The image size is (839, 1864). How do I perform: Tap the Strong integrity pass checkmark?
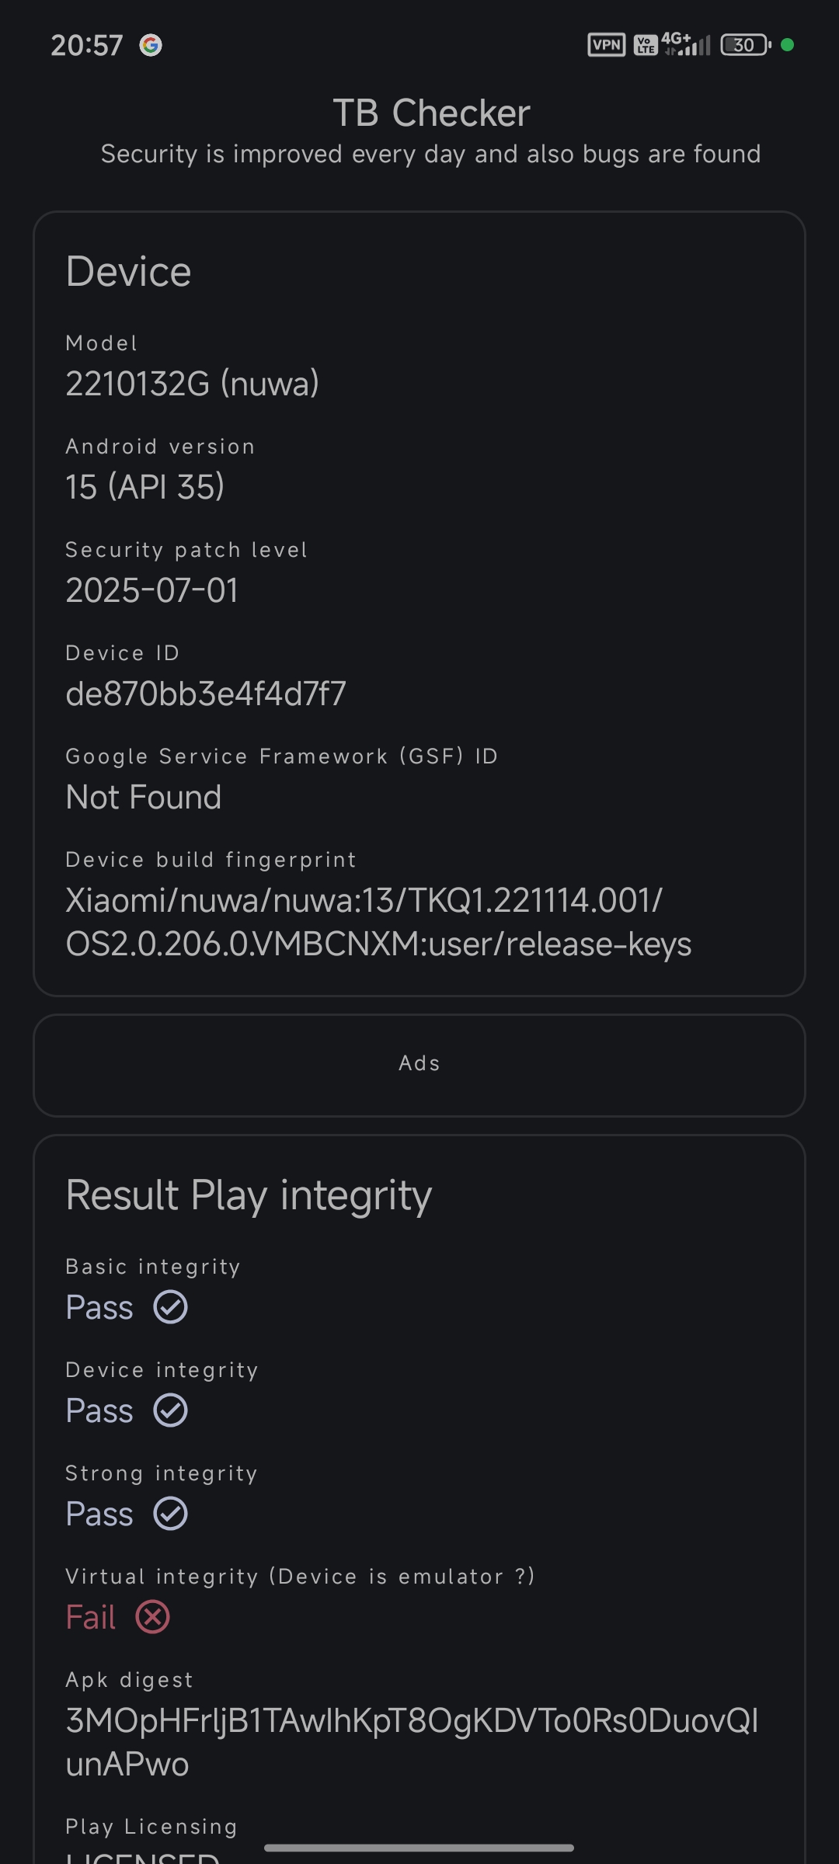171,1514
